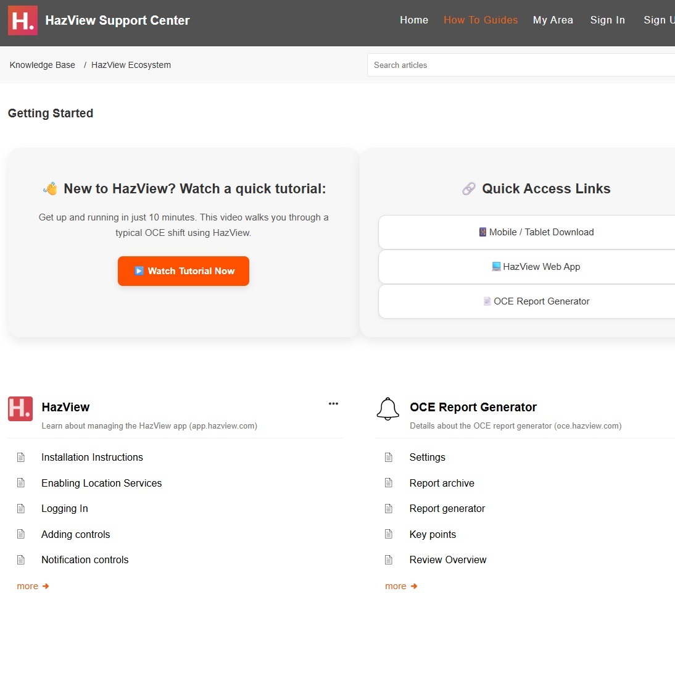Open the Mobile / Tablet Download link
Image resolution: width=675 pixels, height=675 pixels.
(x=536, y=232)
